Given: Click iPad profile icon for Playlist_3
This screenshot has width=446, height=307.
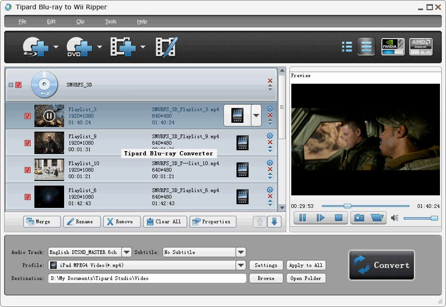Looking at the screenshot, I should (x=237, y=115).
